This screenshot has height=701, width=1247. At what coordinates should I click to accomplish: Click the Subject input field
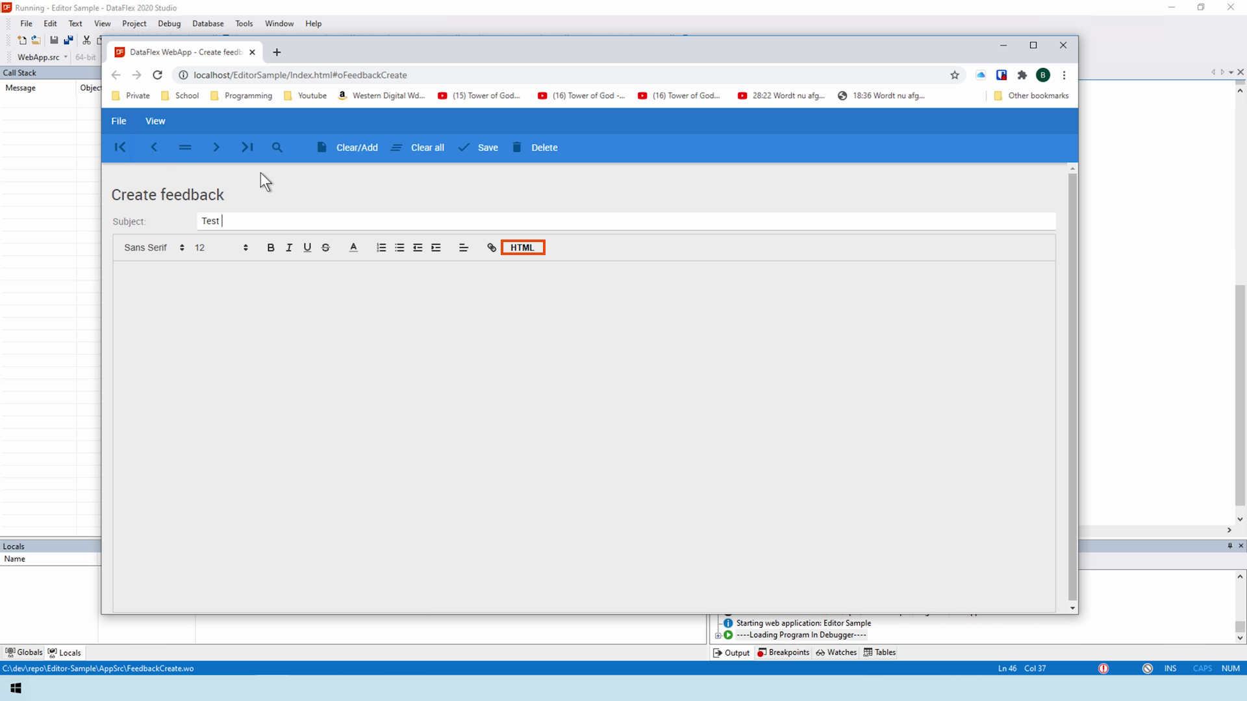click(x=626, y=221)
